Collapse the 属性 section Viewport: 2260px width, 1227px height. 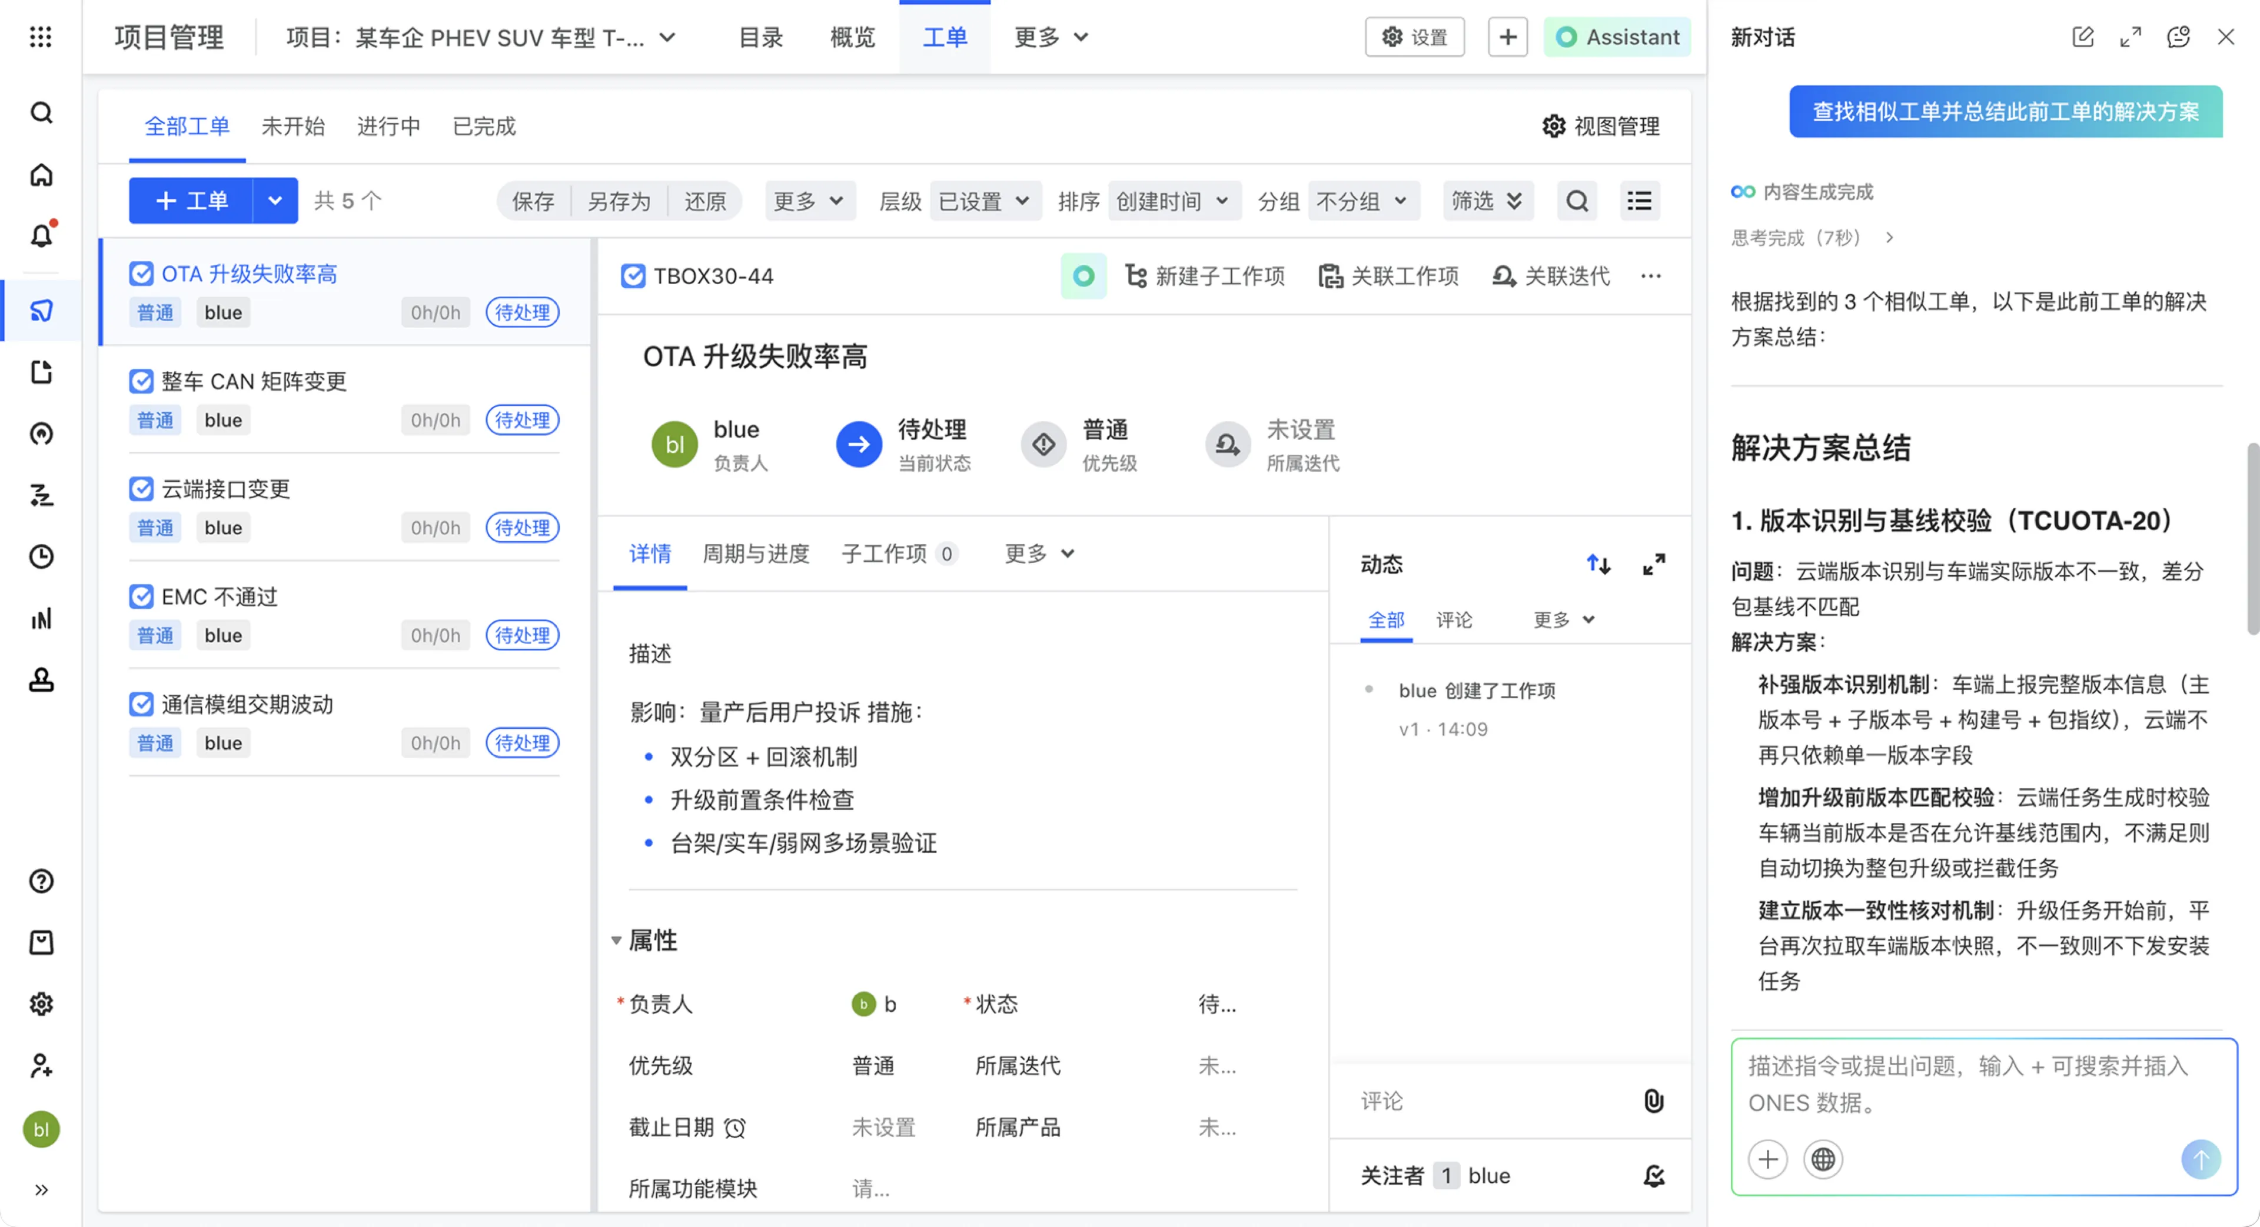[x=617, y=941]
